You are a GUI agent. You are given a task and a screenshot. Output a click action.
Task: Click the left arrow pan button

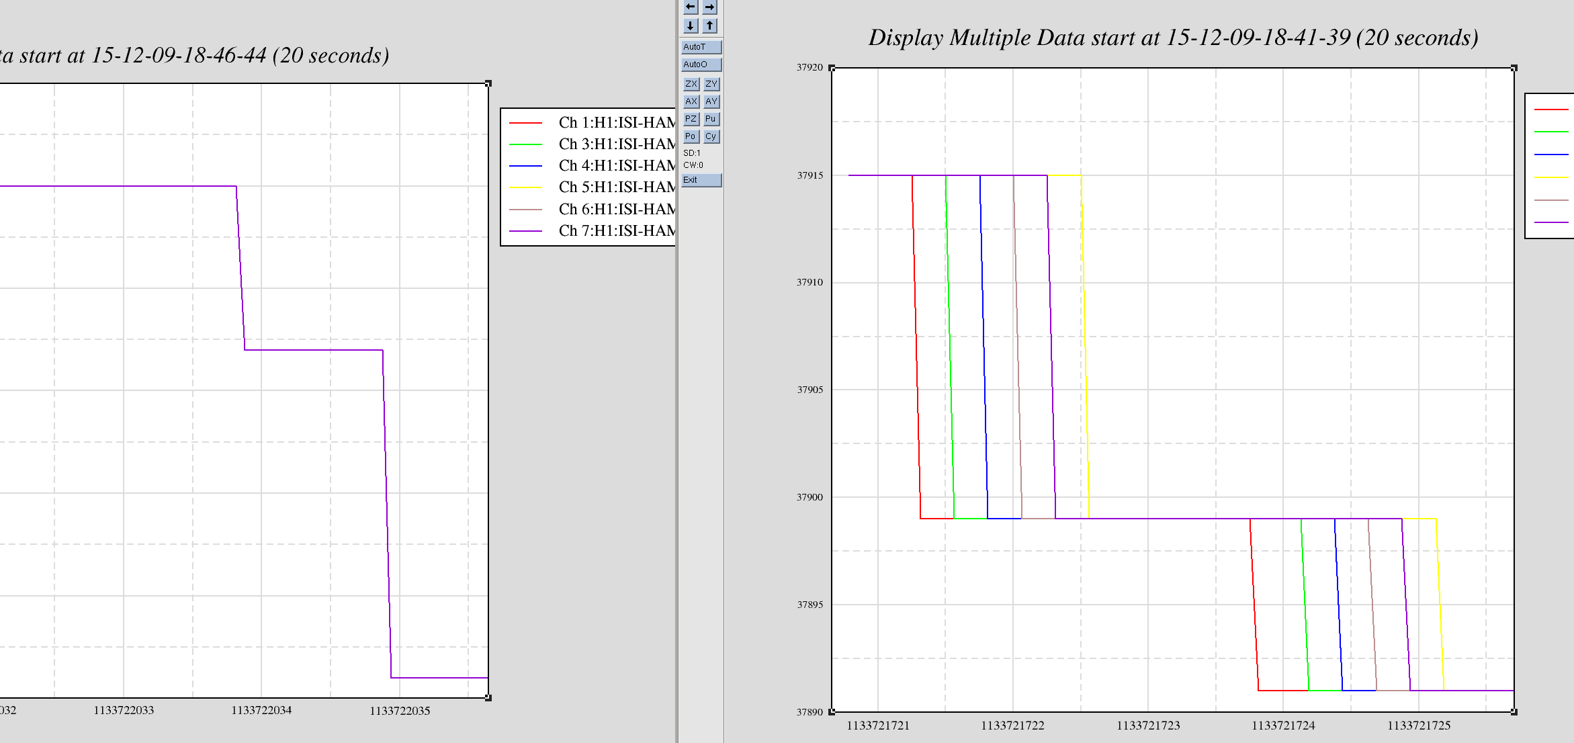tap(691, 7)
